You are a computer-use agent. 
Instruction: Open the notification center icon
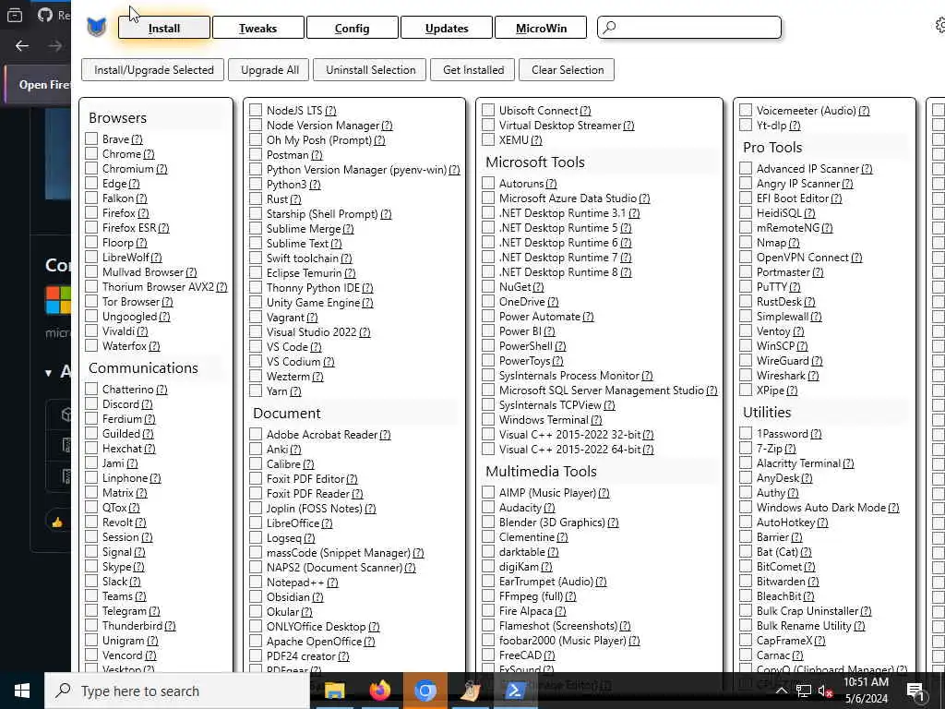[x=916, y=691]
